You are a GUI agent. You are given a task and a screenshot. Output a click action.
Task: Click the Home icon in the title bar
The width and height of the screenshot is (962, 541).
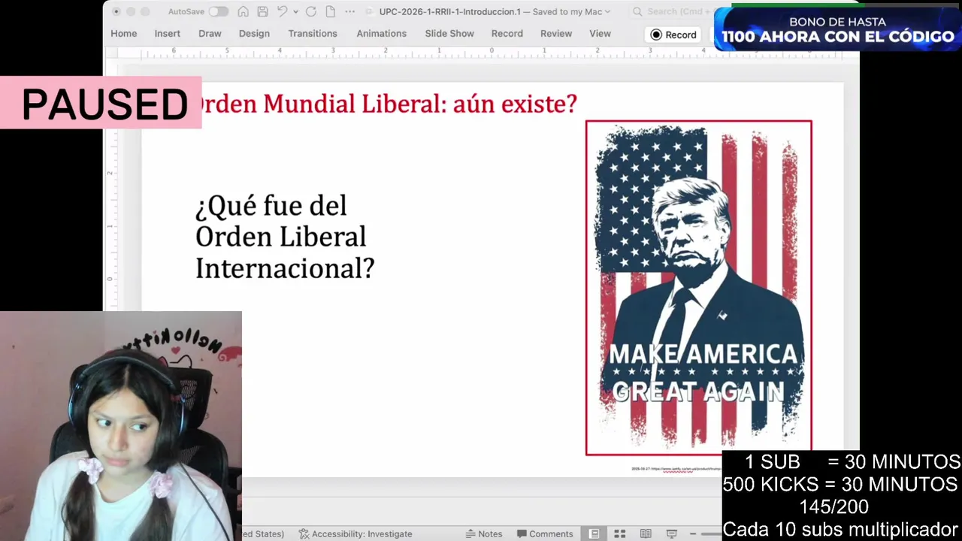coord(243,11)
